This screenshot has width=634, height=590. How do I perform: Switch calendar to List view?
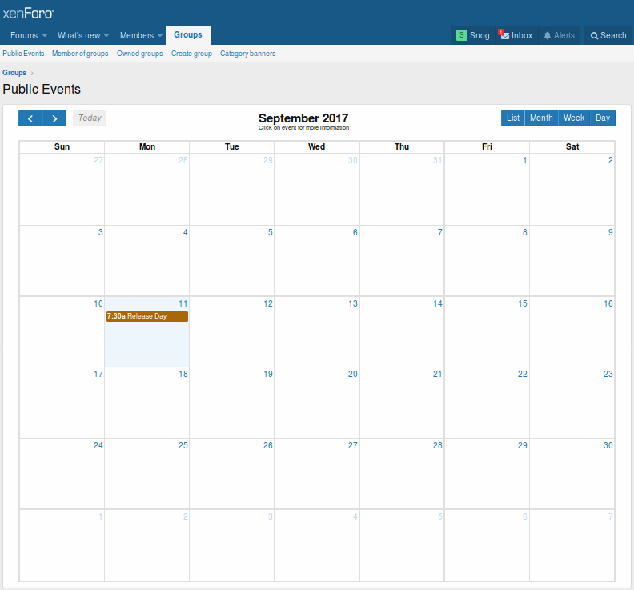(x=513, y=118)
